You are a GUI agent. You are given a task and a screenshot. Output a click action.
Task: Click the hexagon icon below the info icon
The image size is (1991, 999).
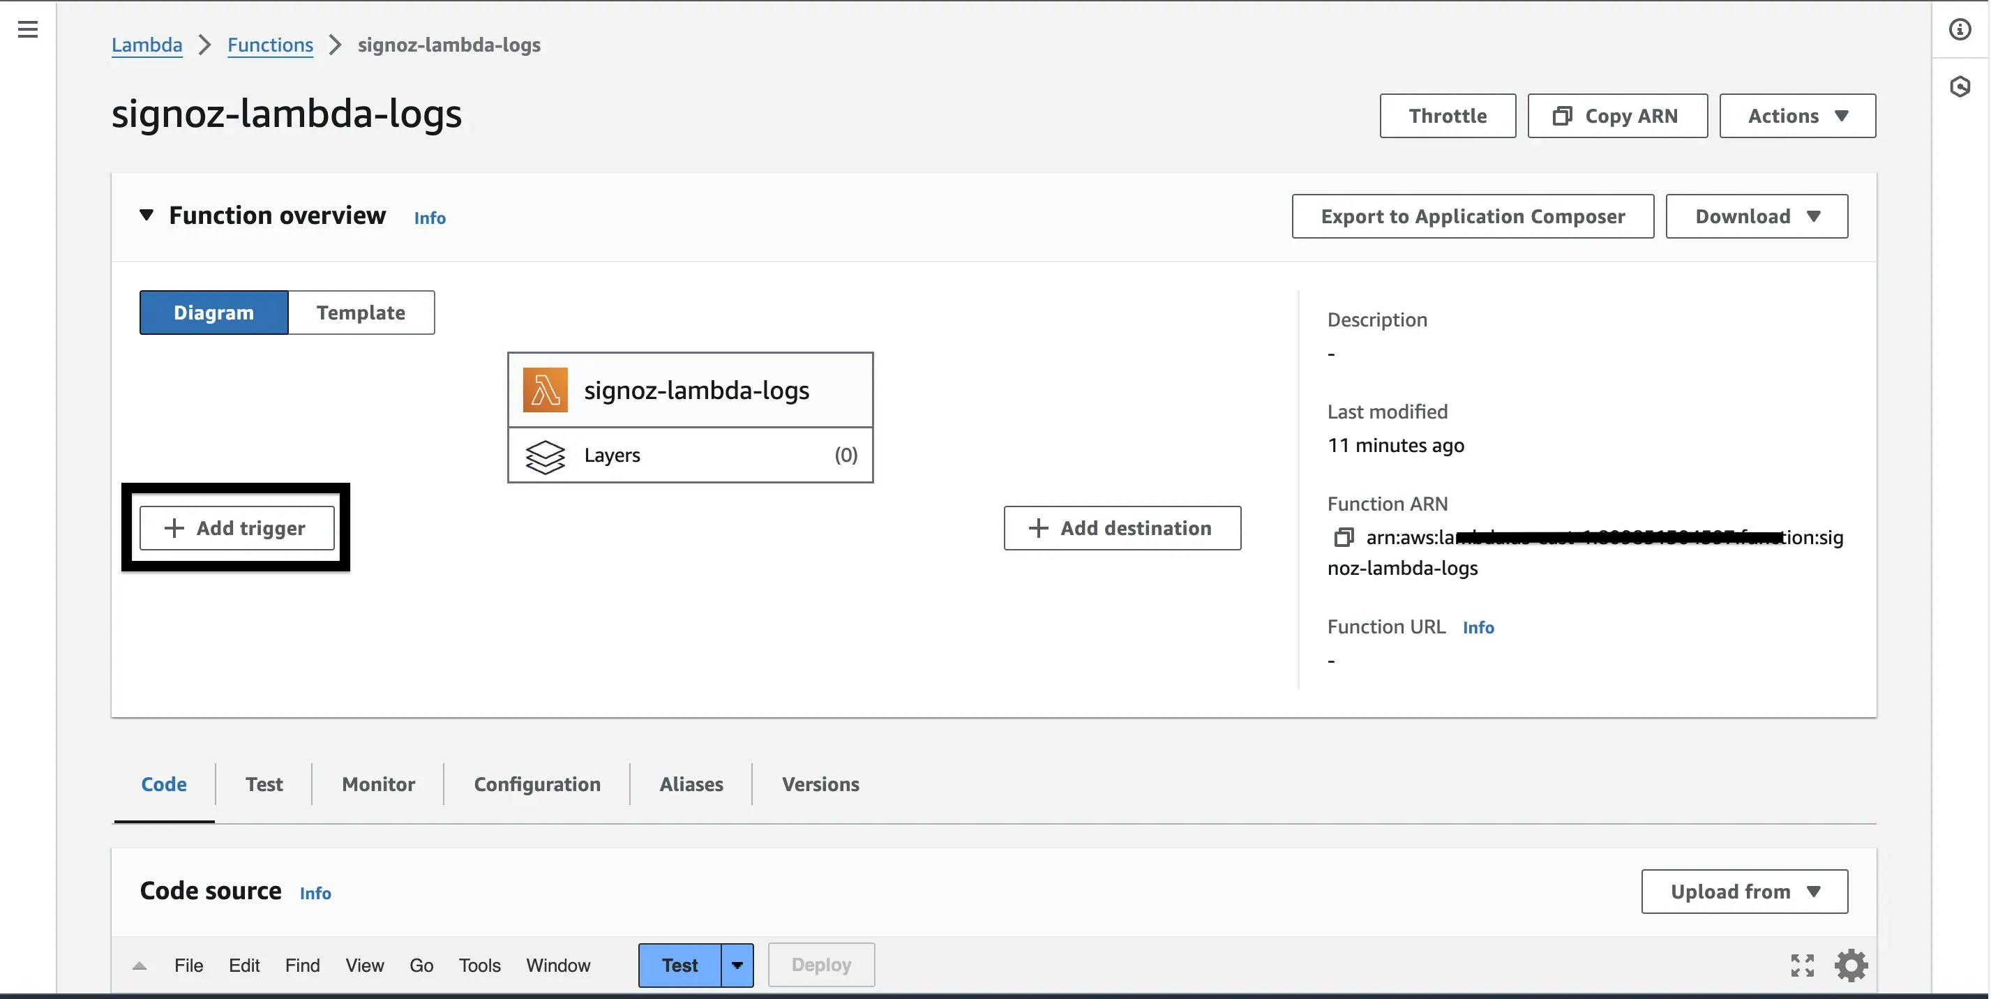click(x=1960, y=87)
